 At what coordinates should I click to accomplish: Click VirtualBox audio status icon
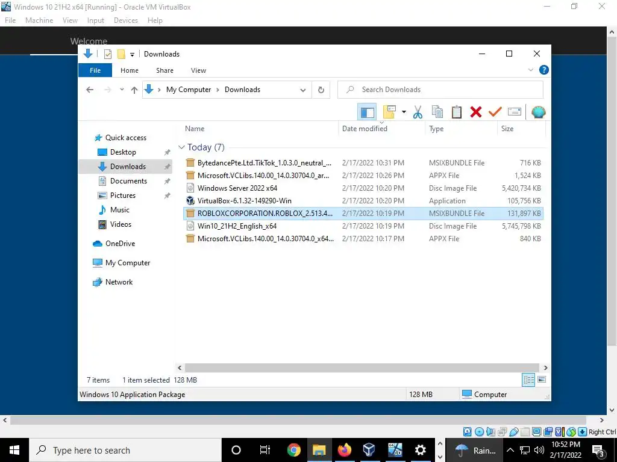coord(490,432)
